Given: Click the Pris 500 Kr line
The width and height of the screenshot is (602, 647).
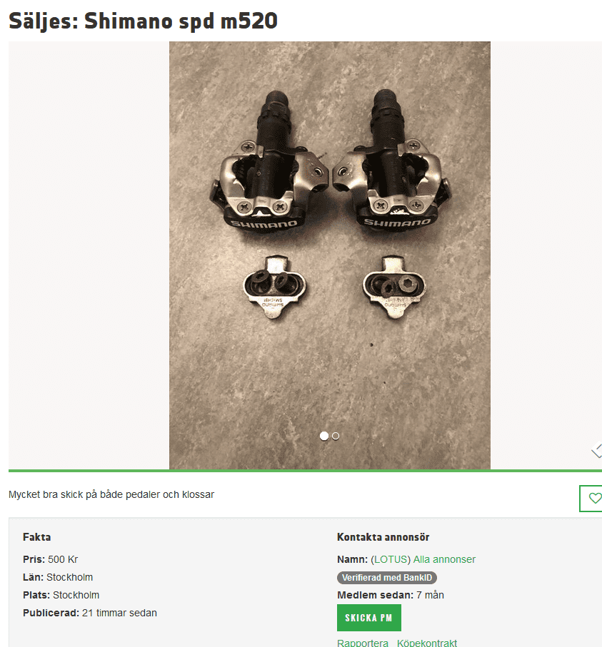Looking at the screenshot, I should click(51, 559).
